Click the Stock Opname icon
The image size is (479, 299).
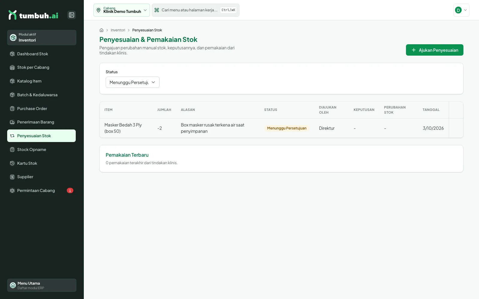coord(12,149)
